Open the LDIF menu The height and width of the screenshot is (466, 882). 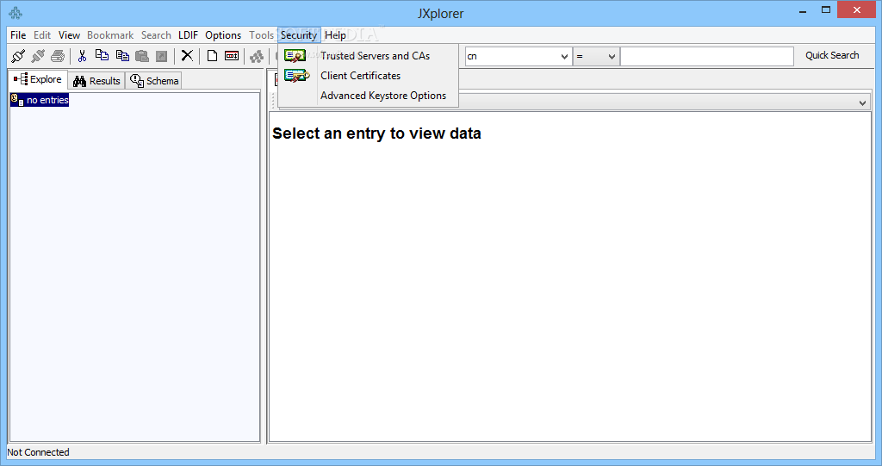(188, 35)
